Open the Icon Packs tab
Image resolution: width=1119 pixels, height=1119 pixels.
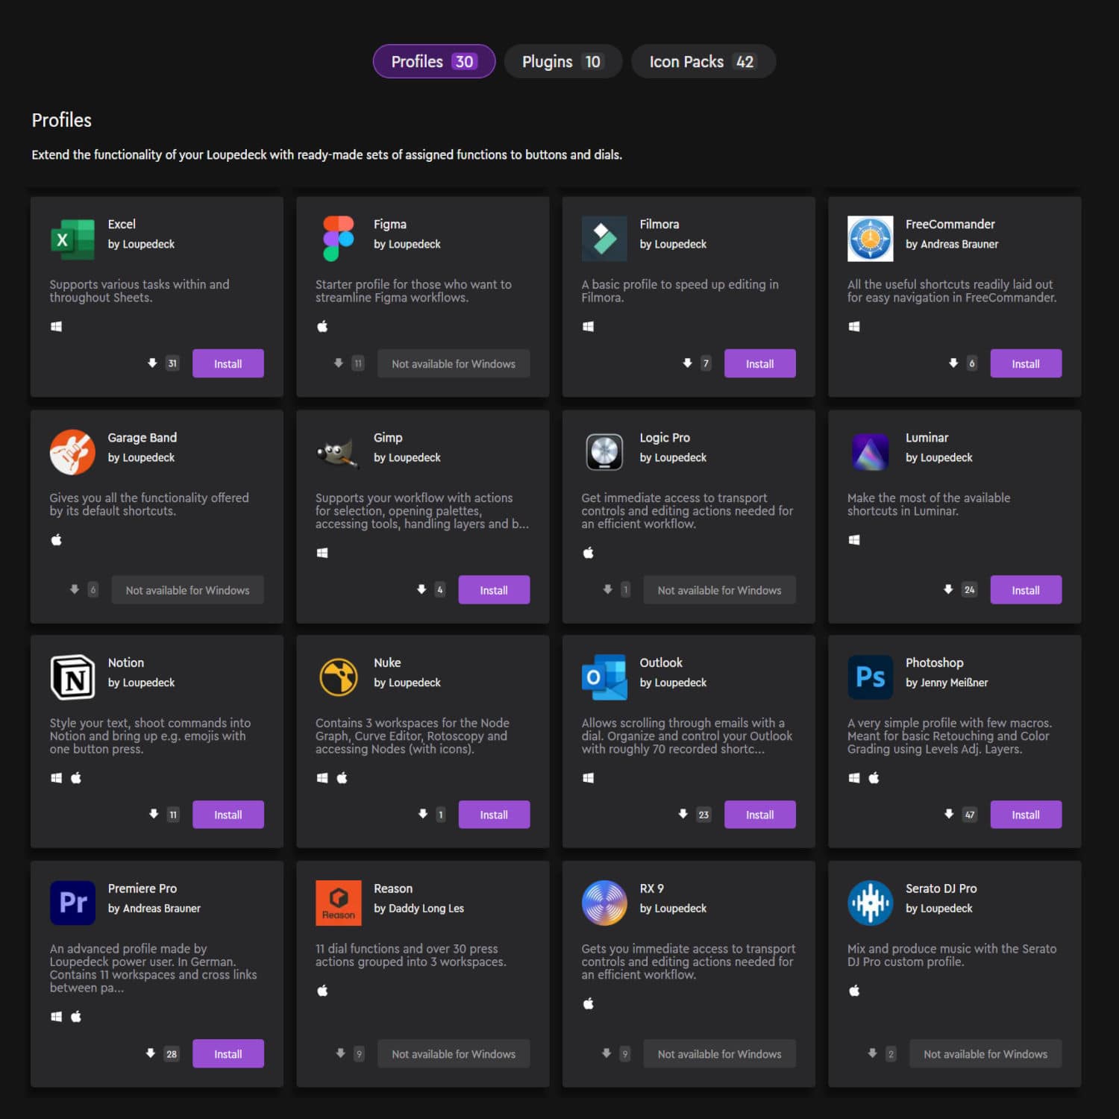tap(703, 62)
